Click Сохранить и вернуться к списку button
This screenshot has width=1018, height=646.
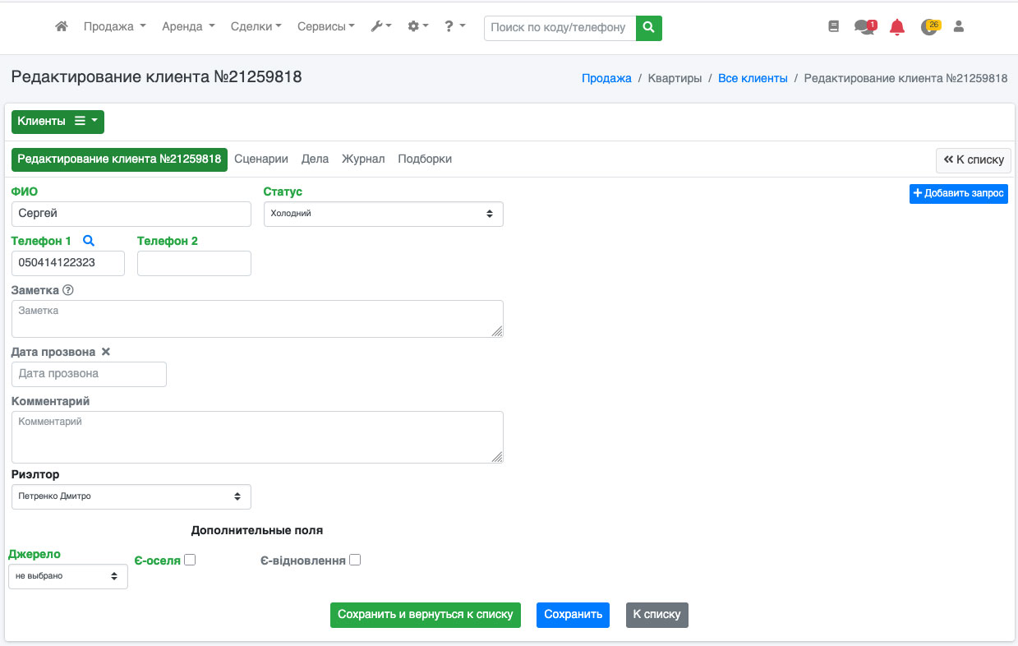425,615
